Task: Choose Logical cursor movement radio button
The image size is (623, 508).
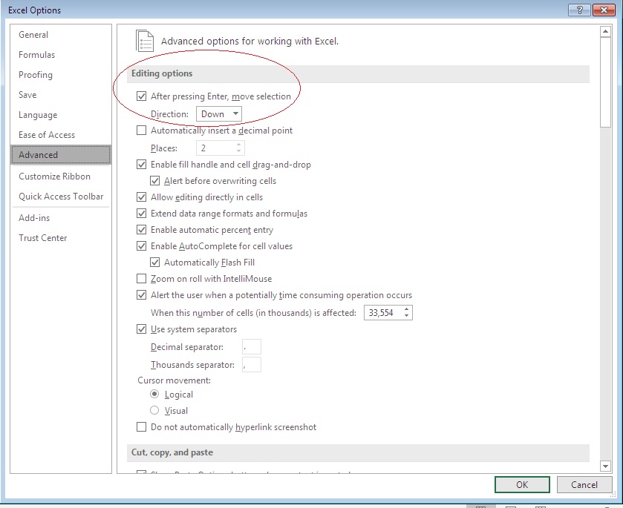Action: pos(154,395)
